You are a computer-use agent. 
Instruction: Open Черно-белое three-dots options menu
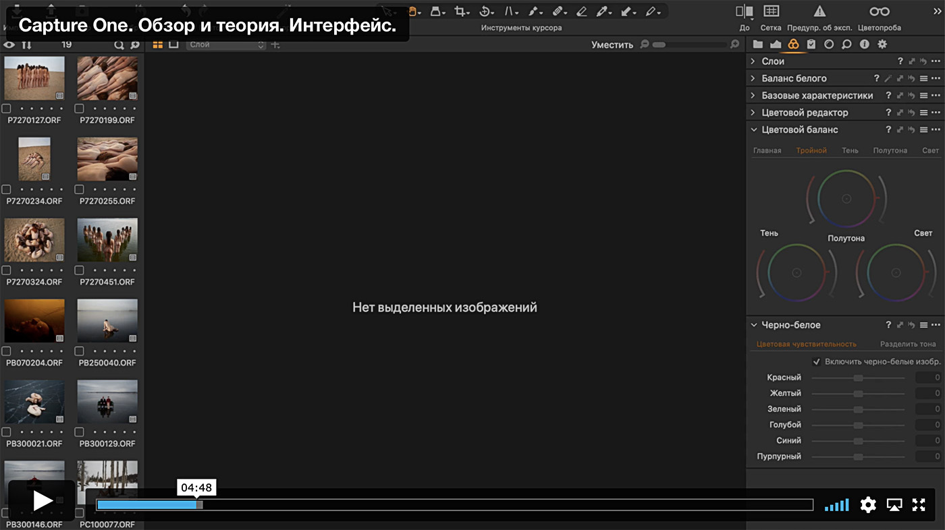936,325
